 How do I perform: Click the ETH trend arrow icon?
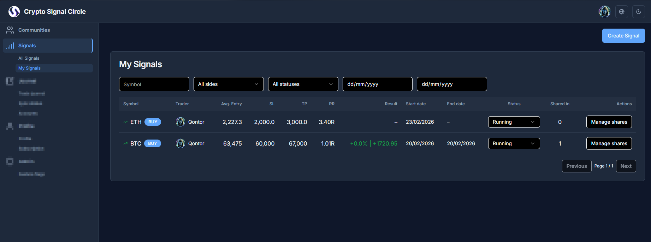click(x=125, y=122)
